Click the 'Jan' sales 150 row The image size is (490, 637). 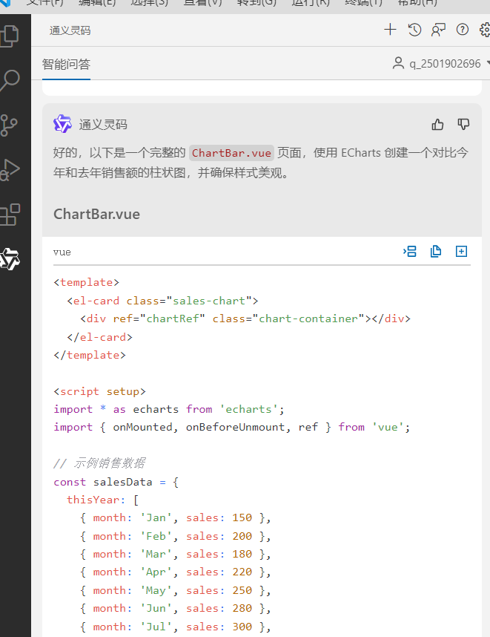click(x=175, y=517)
